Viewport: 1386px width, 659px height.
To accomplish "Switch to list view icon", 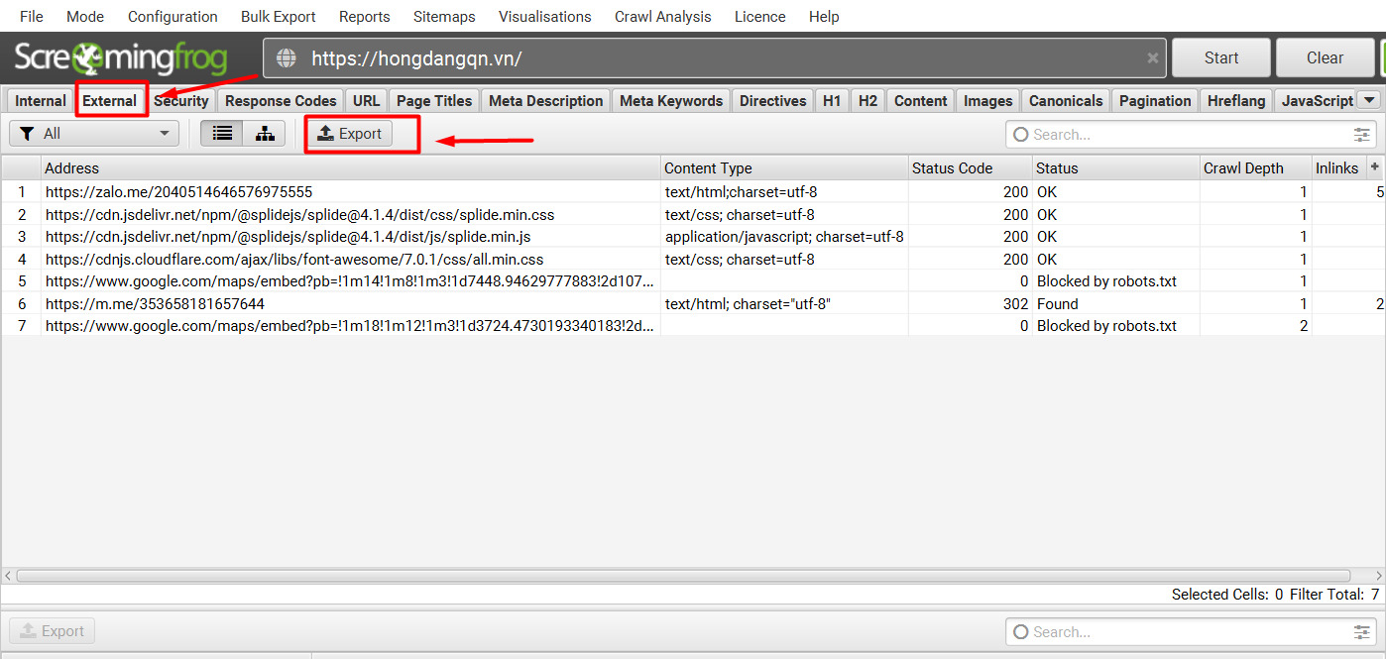I will tap(222, 134).
